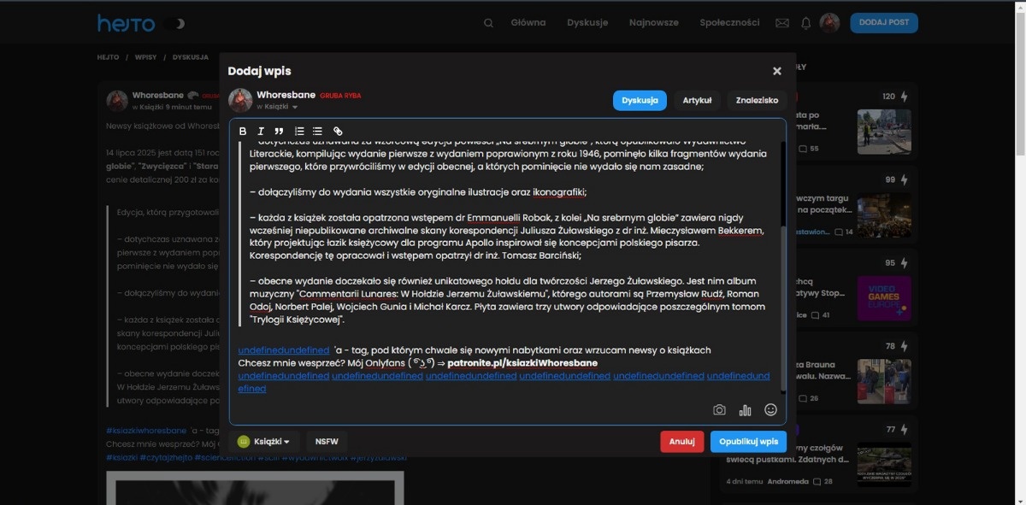Insert a blockquote using the quote icon
Screen dimensions: 1026x505
[279, 131]
